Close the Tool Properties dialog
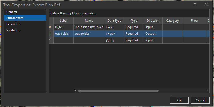Viewport: 214px width, 107px height. (x=207, y=5)
